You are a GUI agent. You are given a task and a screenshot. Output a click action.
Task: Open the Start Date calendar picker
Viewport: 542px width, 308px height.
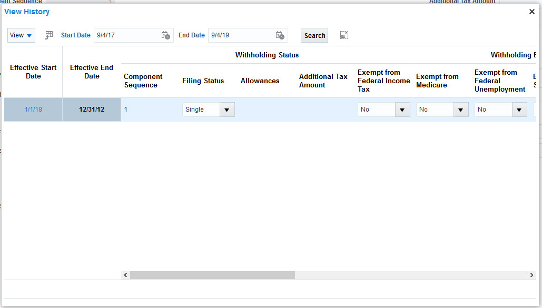[165, 35]
